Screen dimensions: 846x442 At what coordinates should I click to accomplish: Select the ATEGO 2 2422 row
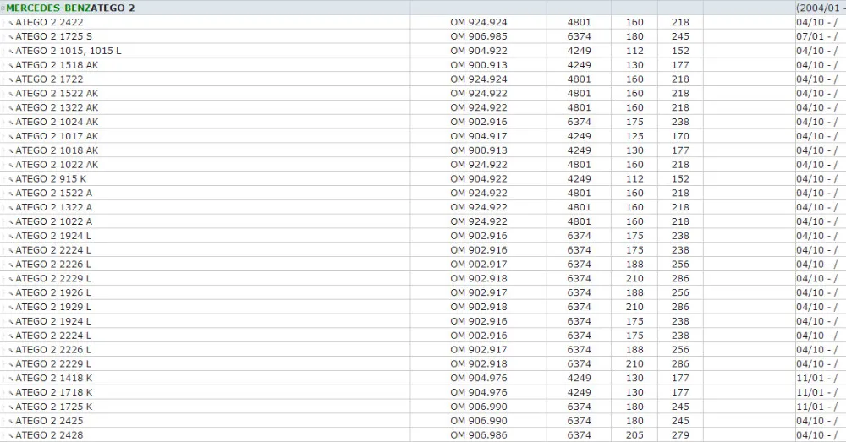pos(423,22)
